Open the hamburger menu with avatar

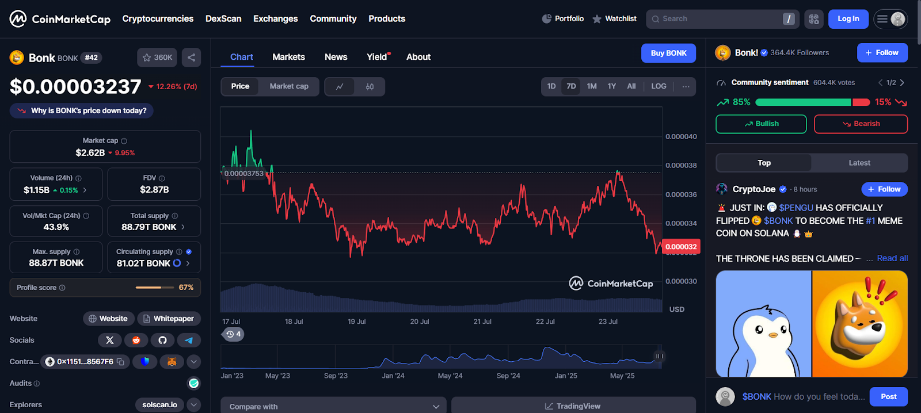point(890,19)
